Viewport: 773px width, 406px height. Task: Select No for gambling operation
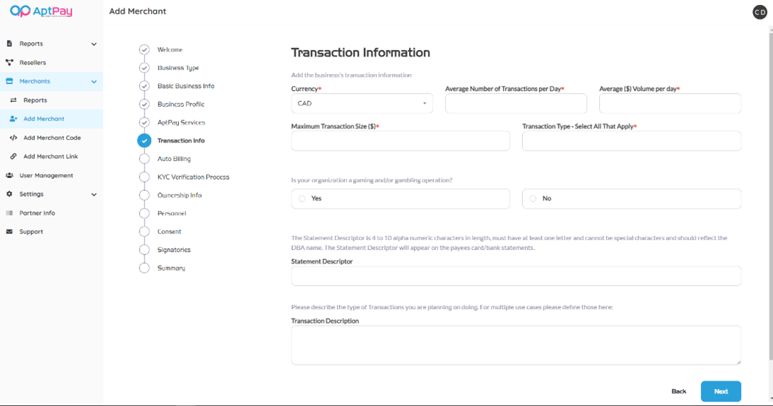click(533, 199)
